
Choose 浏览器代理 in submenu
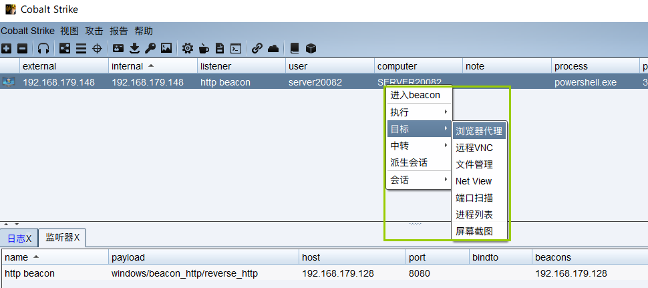coord(479,131)
